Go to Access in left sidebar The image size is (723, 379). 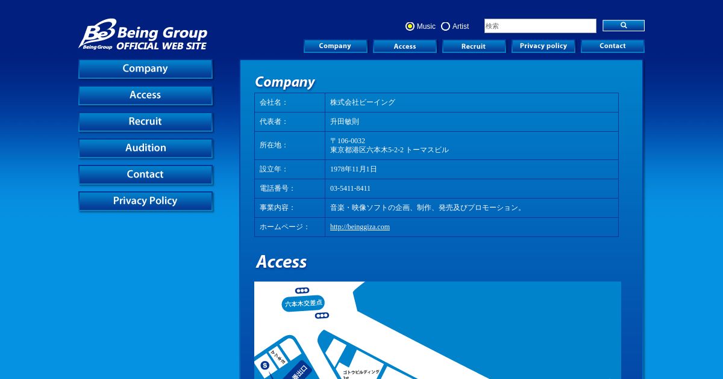coord(145,96)
